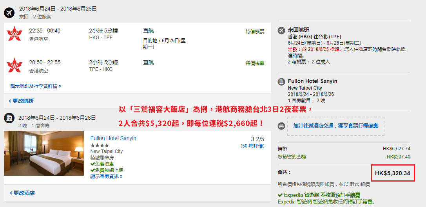The height and width of the screenshot is (207, 426).
Task: Click Fullon Hotel Sanyin title in side summary
Action: pos(312,81)
